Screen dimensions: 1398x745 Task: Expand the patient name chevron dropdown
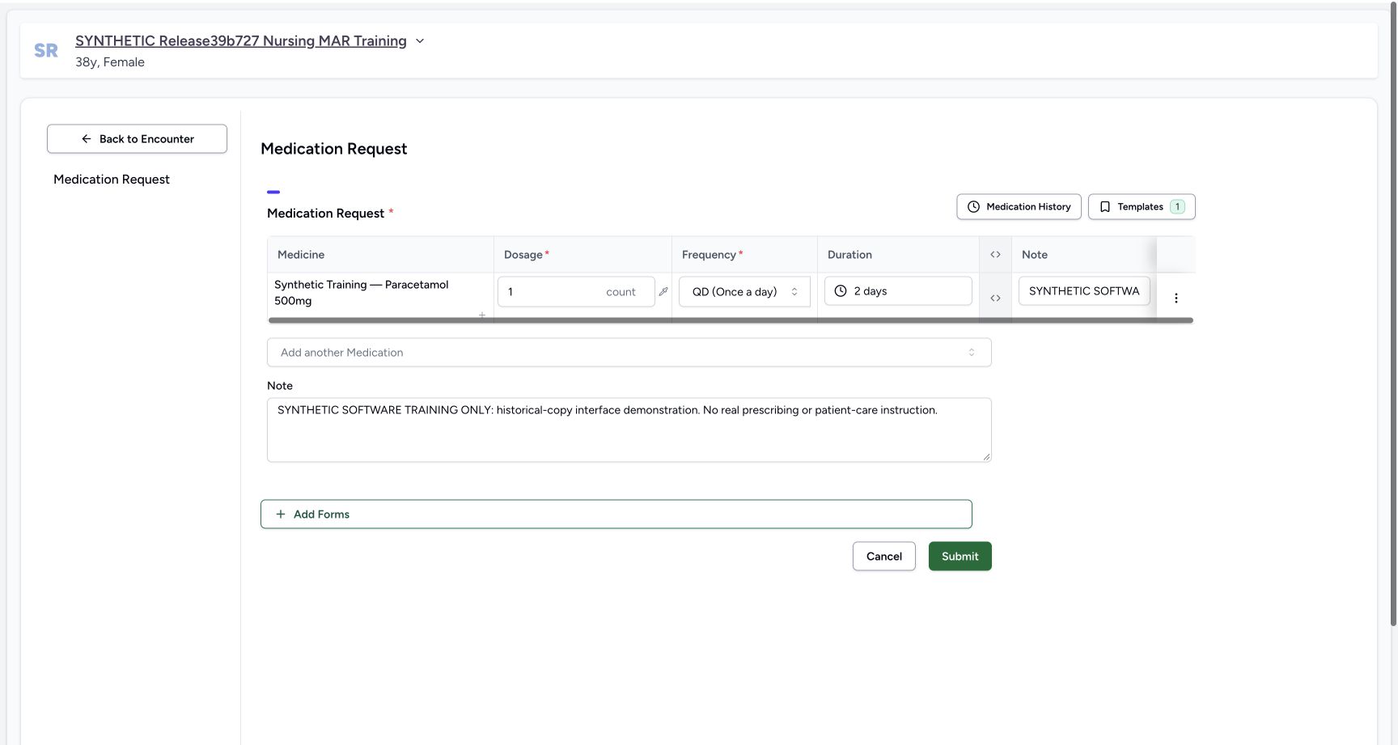coord(420,41)
